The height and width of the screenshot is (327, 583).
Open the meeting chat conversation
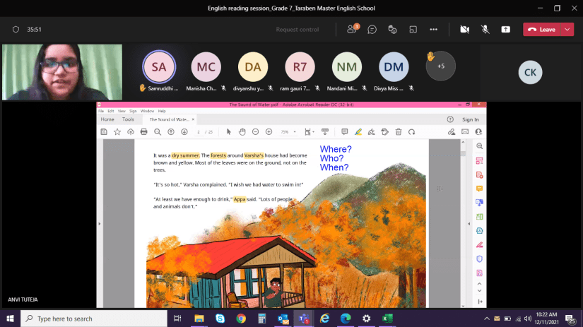(x=372, y=29)
